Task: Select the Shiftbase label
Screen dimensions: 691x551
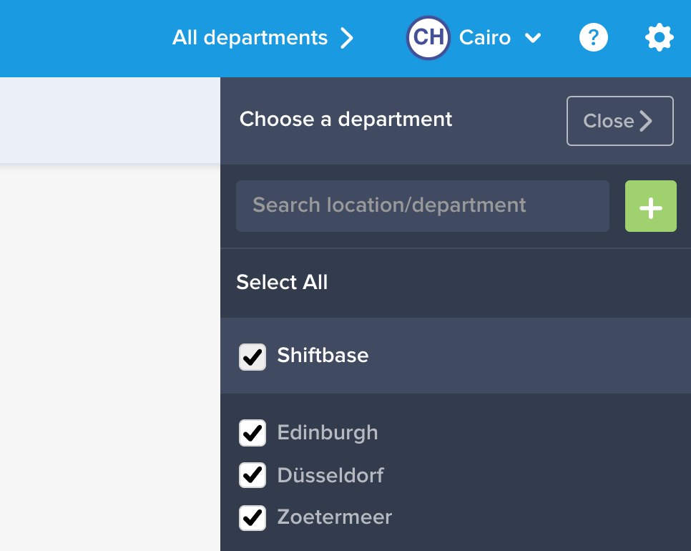Action: 323,356
